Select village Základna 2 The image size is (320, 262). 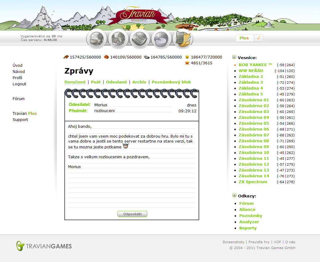[251, 76]
